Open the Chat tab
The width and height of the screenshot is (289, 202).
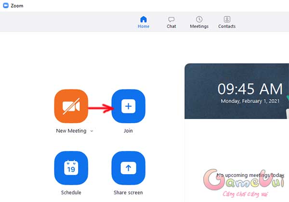coord(171,22)
